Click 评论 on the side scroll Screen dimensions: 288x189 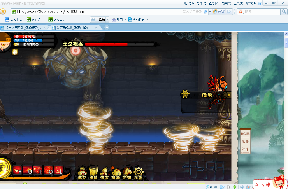click(x=245, y=149)
